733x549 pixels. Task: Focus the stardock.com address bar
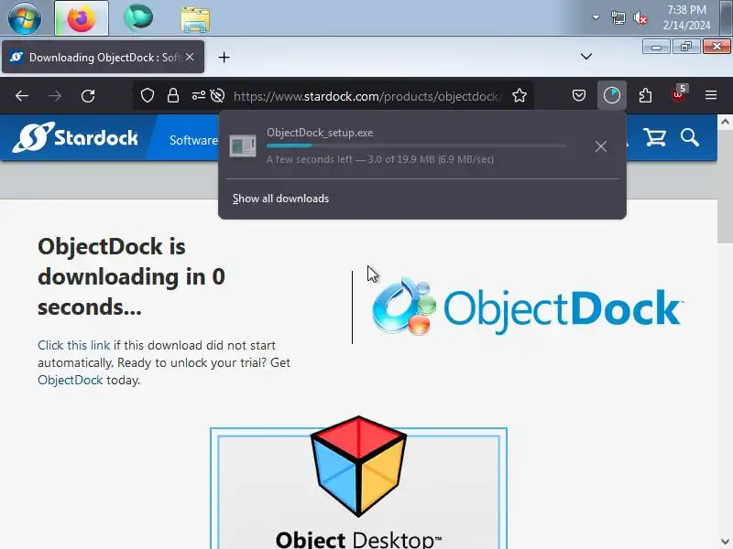368,96
